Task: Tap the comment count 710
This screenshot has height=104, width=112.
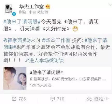Action: point(61,99)
